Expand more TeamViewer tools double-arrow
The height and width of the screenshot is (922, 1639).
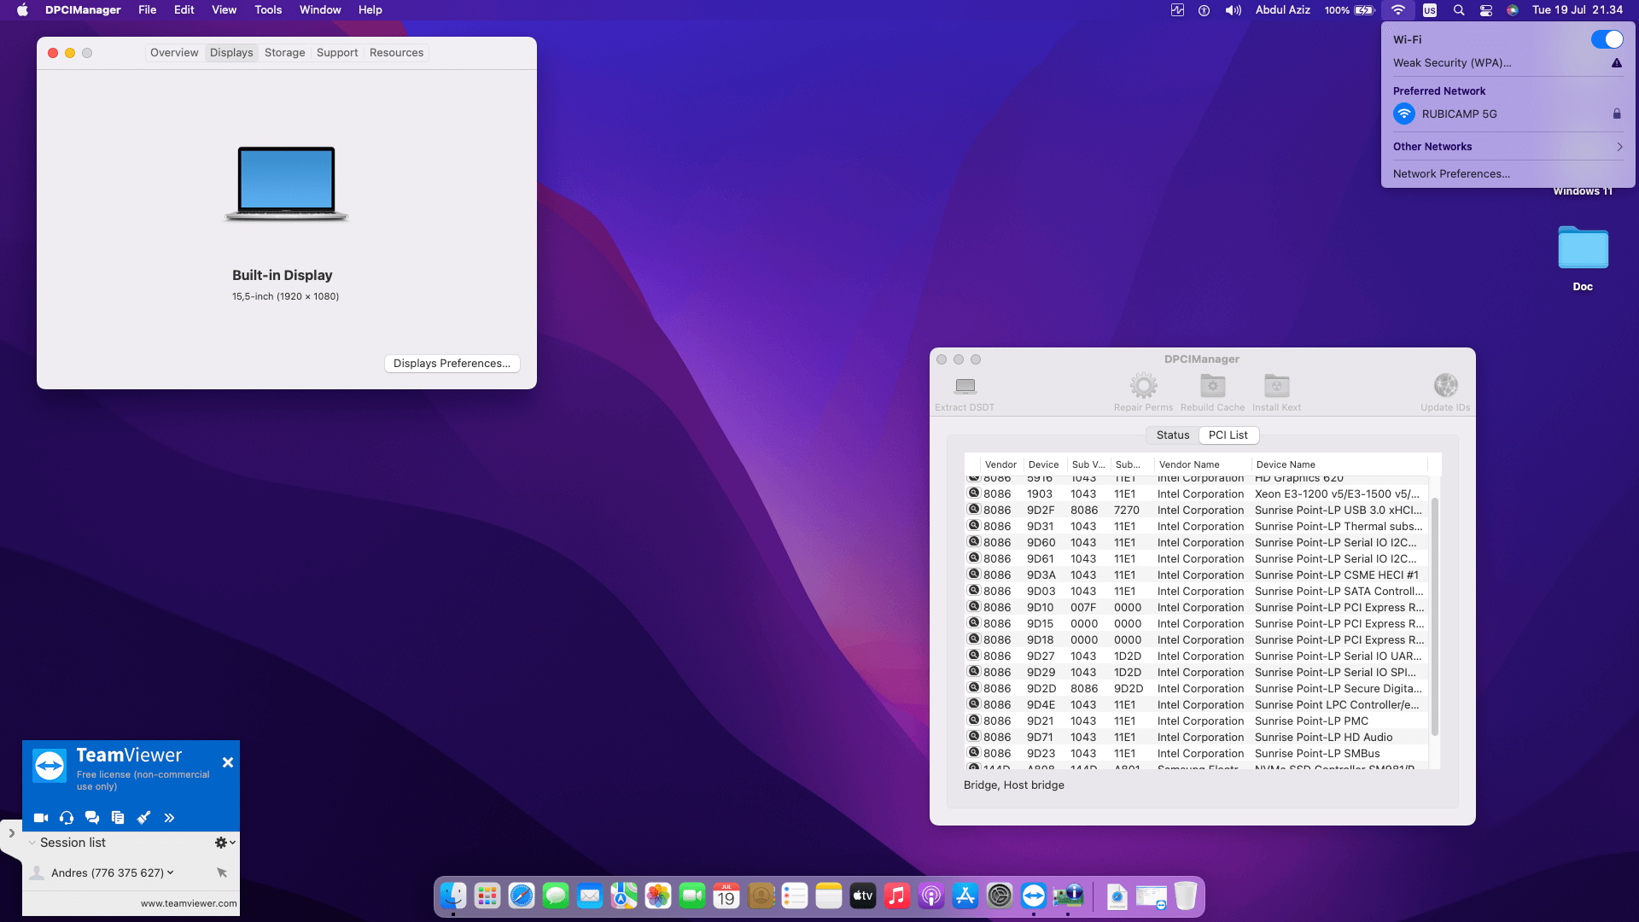coord(169,818)
